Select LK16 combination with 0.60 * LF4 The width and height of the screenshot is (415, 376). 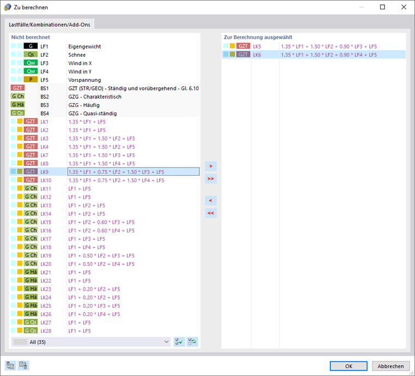pos(105,231)
